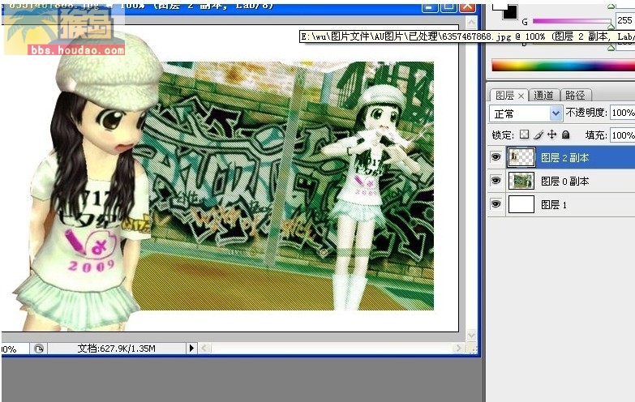Hide the 图层 0 副本 layer
The image size is (635, 402).
[496, 181]
